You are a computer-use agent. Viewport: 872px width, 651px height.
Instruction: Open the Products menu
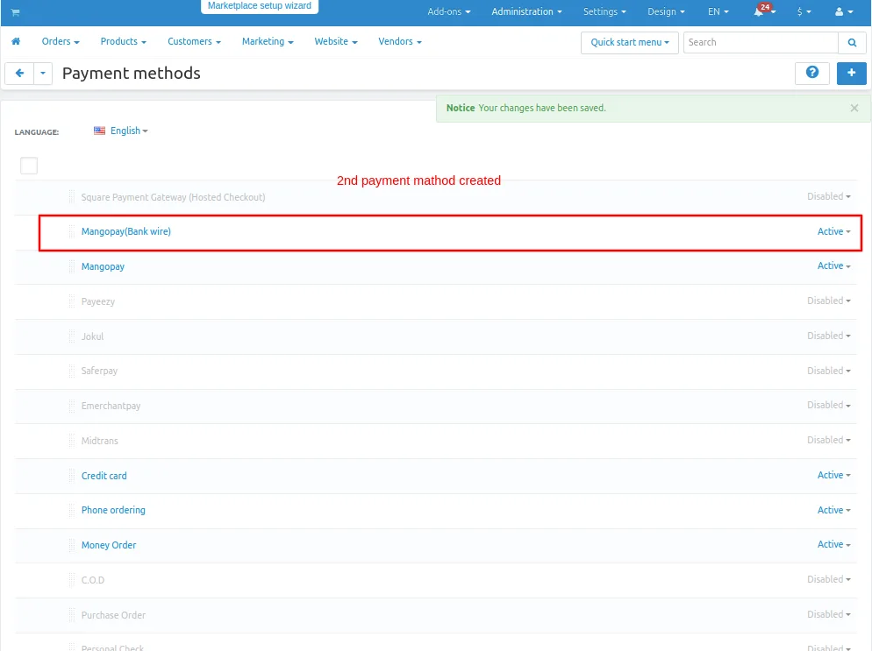(x=124, y=42)
